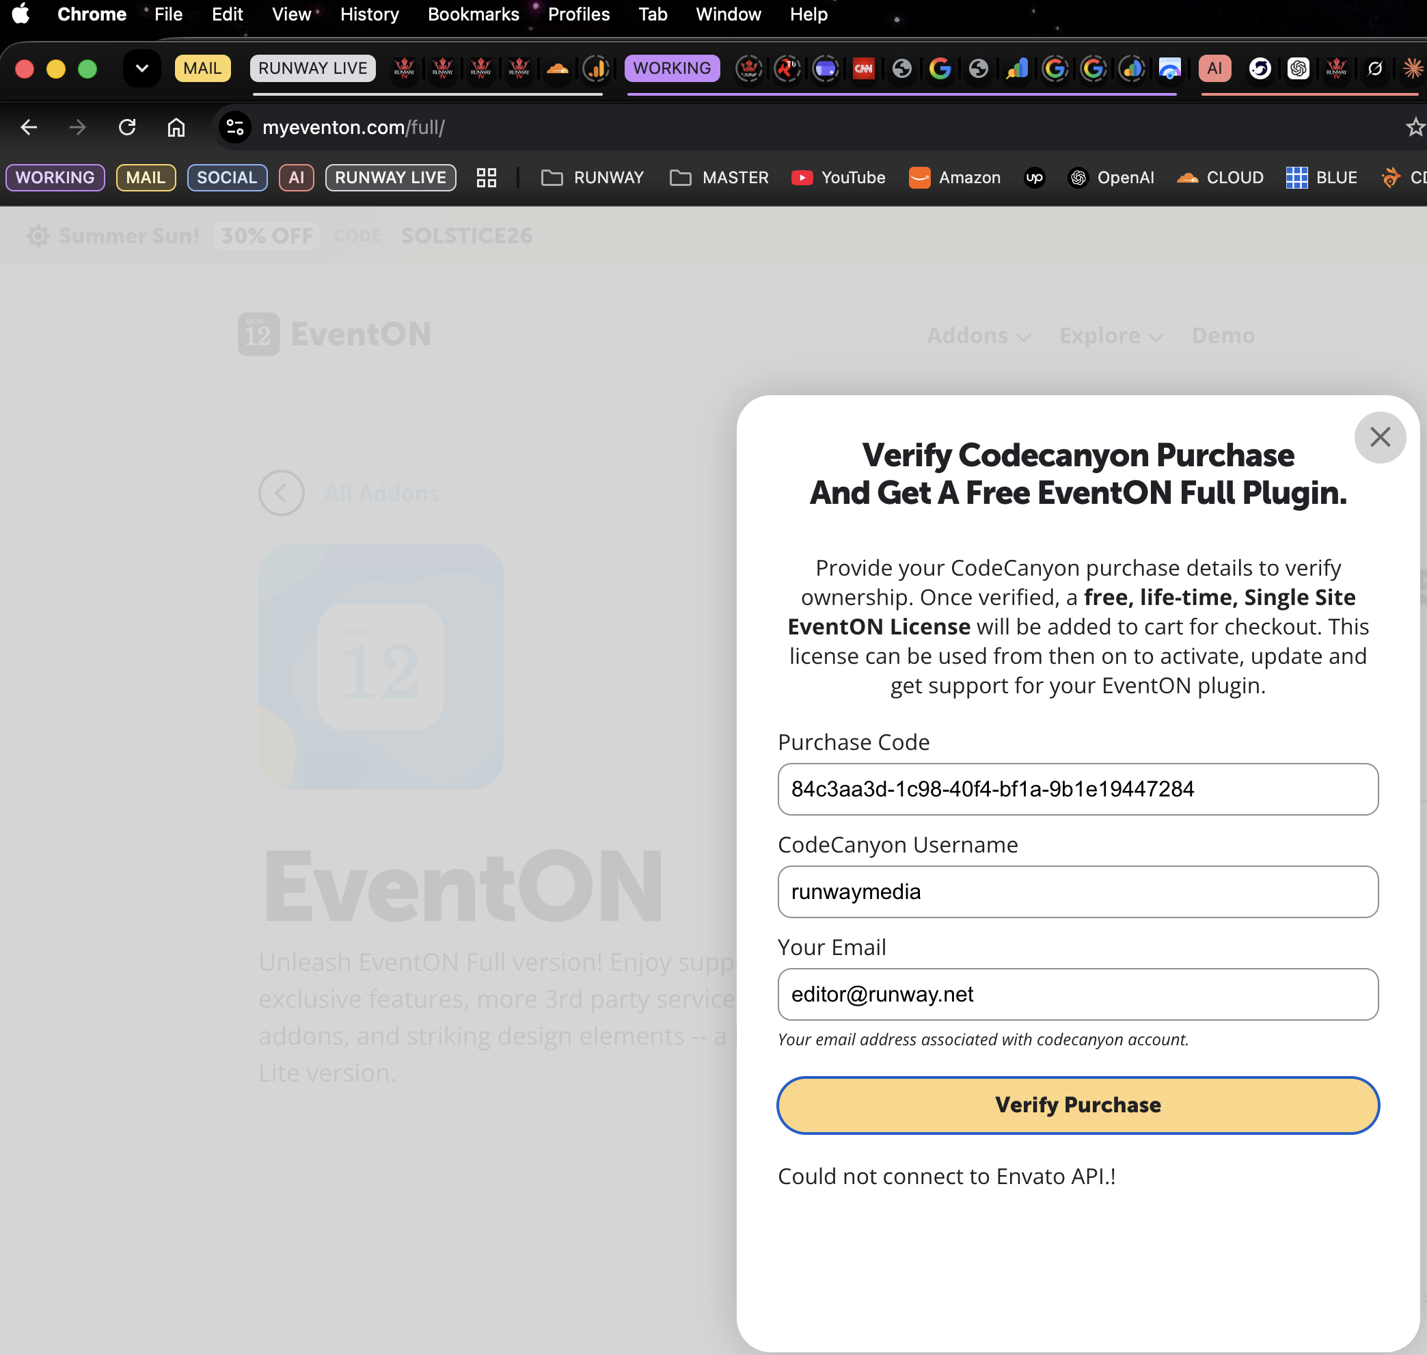This screenshot has height=1355, width=1427.
Task: Click the Verify Purchase button
Action: click(x=1078, y=1105)
